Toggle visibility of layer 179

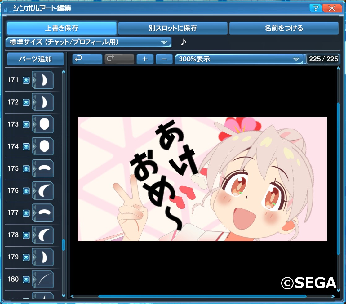point(26,257)
